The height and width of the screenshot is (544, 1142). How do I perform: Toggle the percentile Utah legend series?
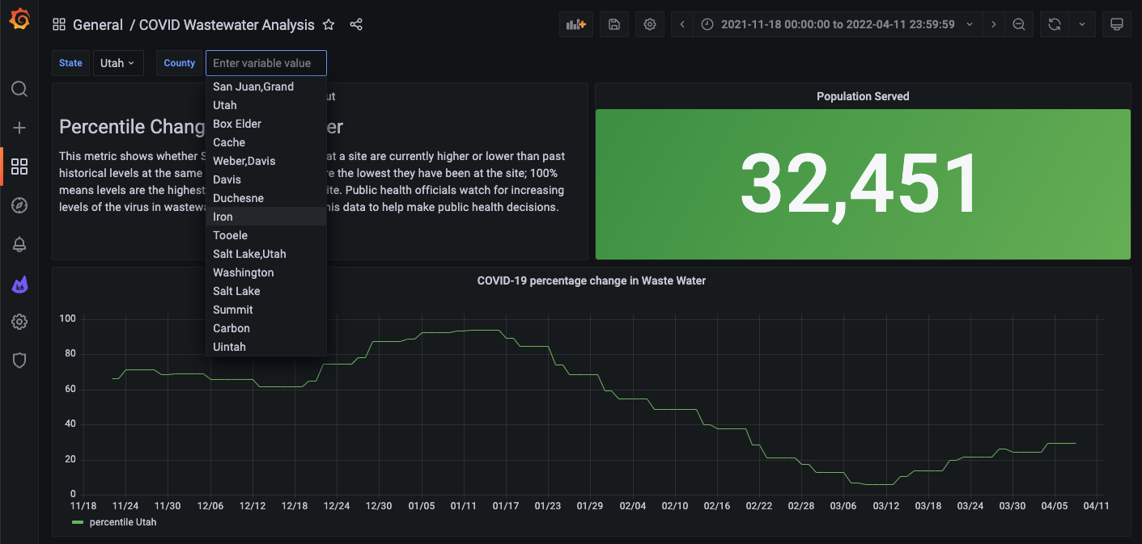[122, 522]
